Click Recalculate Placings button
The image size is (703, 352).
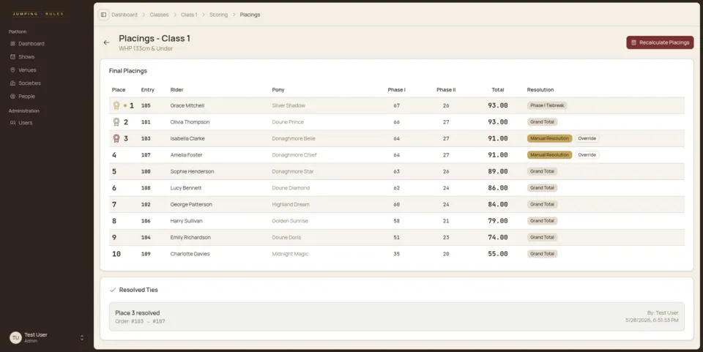point(660,42)
